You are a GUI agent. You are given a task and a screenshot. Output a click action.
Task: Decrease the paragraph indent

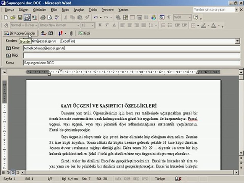[x=177, y=25]
